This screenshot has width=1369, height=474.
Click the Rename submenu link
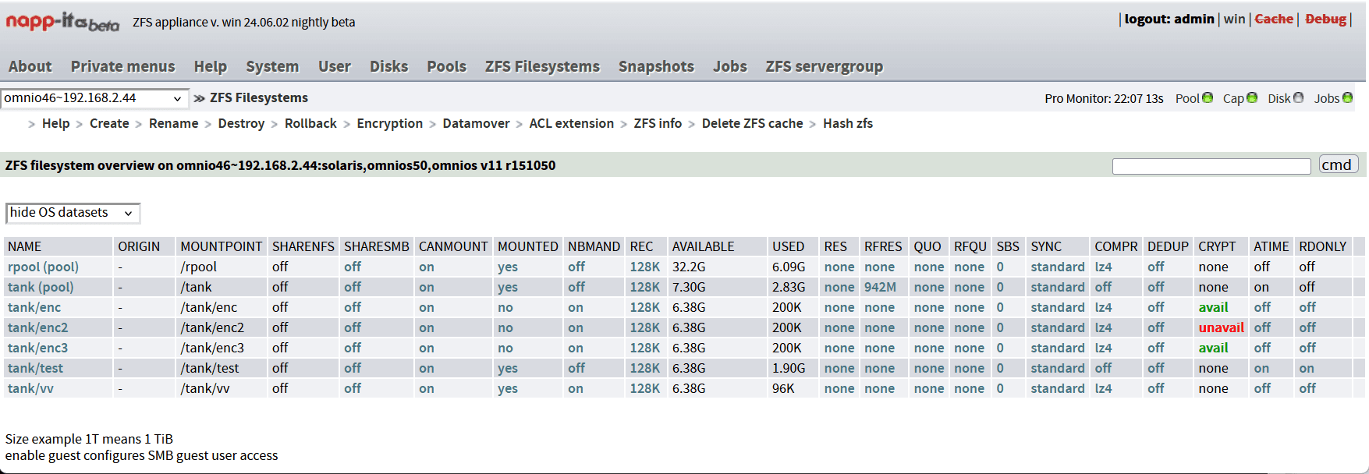pos(173,123)
